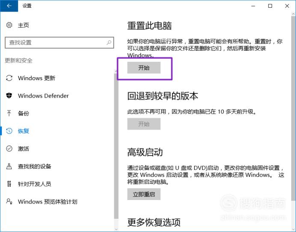296x232 pixels.
Task: Open the 主页 home page
Action: point(24,25)
